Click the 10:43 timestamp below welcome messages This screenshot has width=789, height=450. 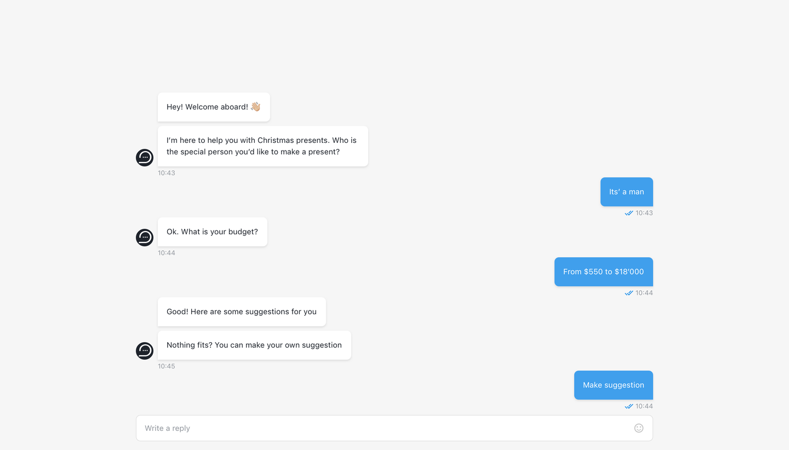167,173
